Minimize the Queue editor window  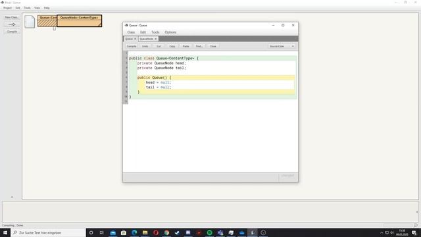tap(273, 25)
